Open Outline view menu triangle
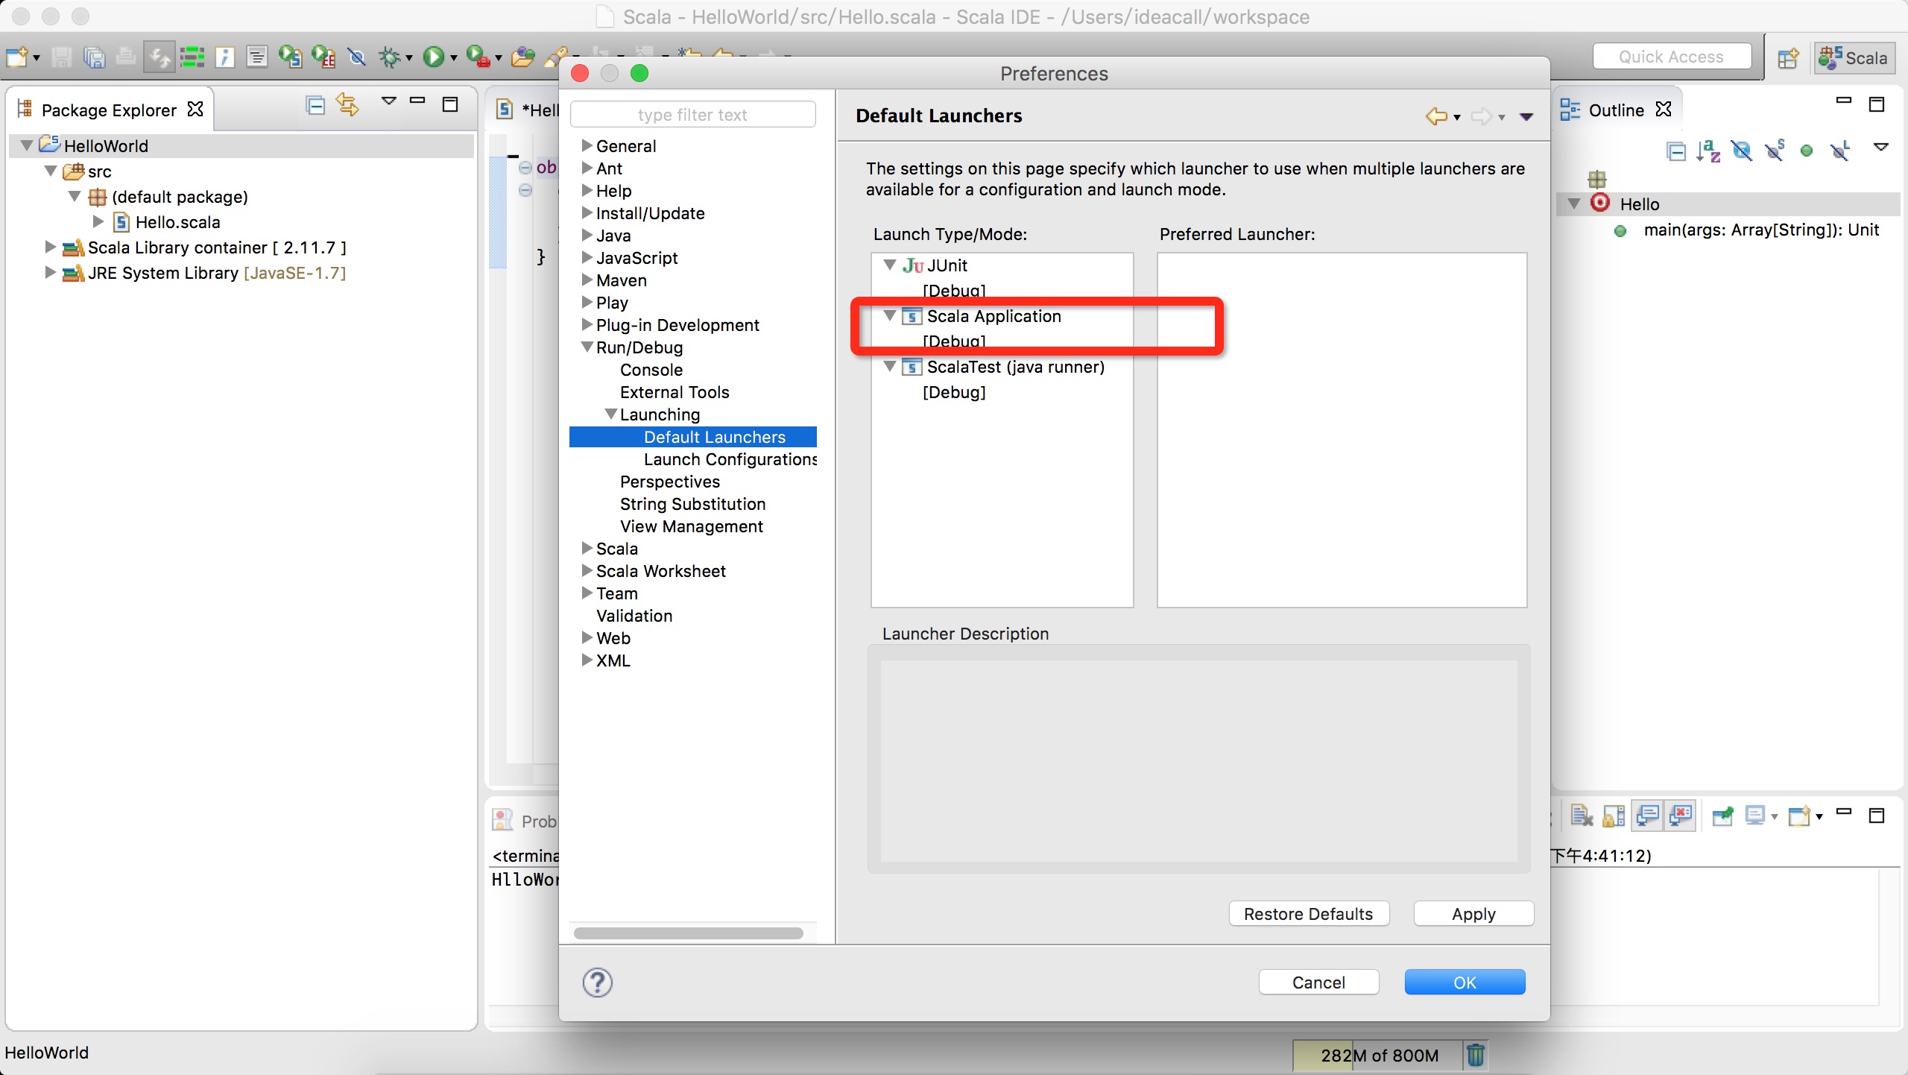Screen dimensions: 1908x1075 tap(1881, 148)
